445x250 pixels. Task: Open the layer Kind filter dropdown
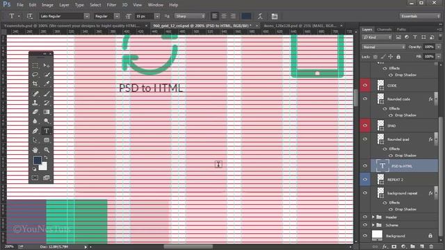click(x=377, y=37)
